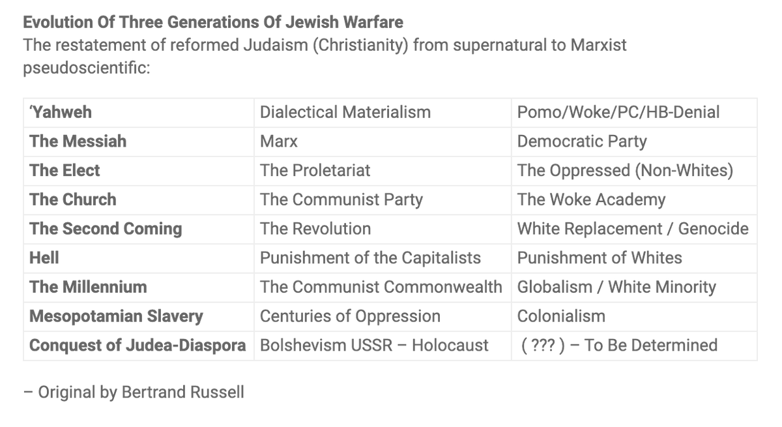782x427 pixels.
Task: Select 'The Woke Academy' cell
Action: point(591,199)
